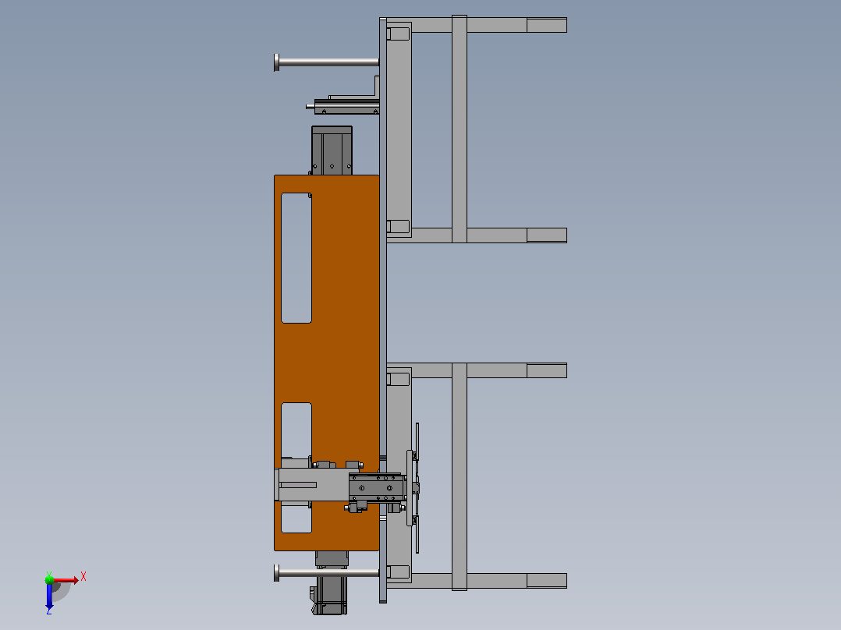Click the green Y axis dot of the triad
841x630 pixels.
[49, 579]
